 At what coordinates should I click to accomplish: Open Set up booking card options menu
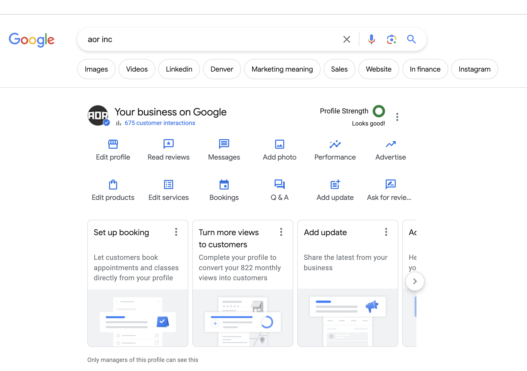coord(176,232)
